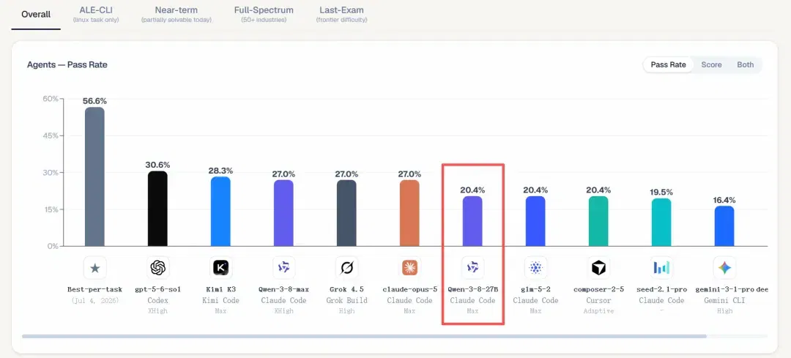Screen dimensions: 791x358
Task: Click the Cursor agent label
Action: [599, 300]
